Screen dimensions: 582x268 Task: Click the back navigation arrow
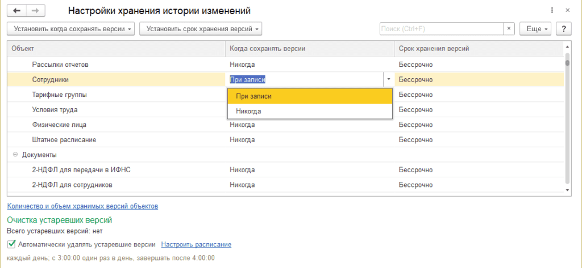click(17, 11)
